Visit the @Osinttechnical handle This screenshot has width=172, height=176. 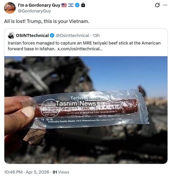73,36
